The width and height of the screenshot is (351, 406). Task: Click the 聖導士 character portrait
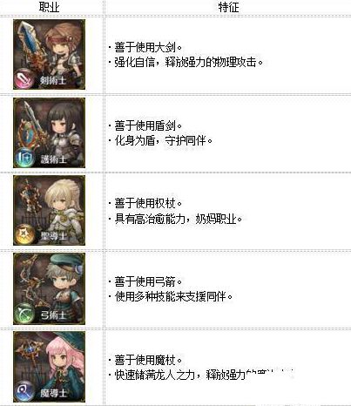pyautogui.click(x=50, y=211)
